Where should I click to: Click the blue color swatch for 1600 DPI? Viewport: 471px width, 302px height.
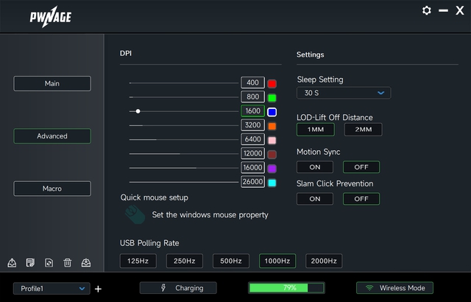(272, 112)
